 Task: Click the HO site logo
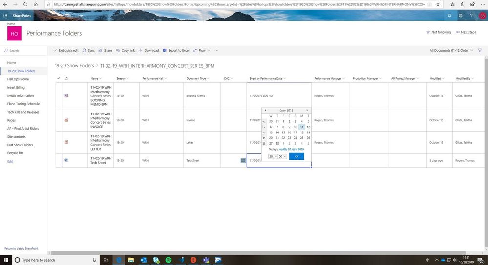15,33
